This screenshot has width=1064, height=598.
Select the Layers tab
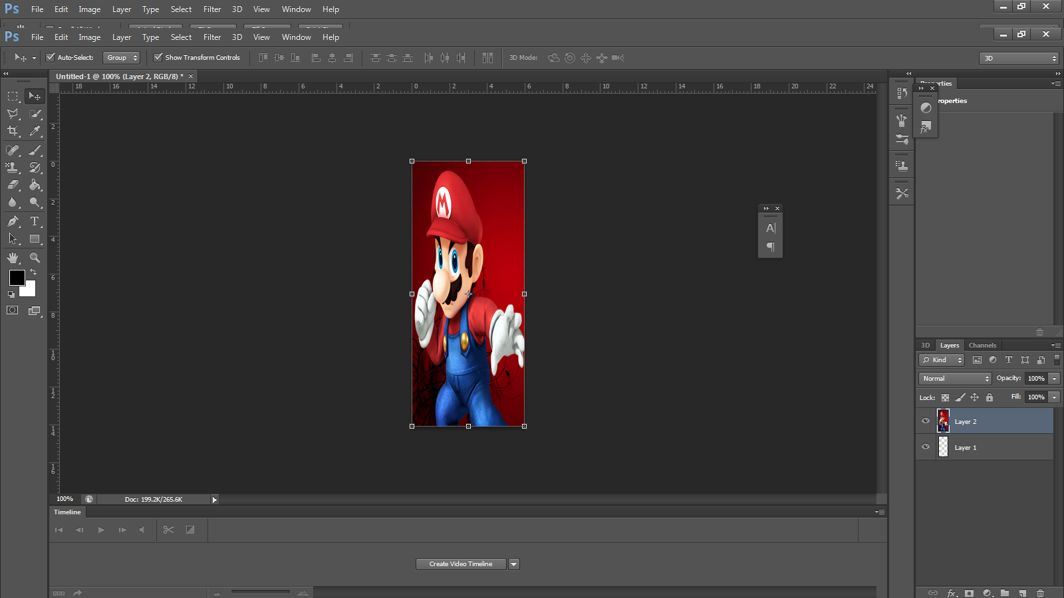(949, 346)
